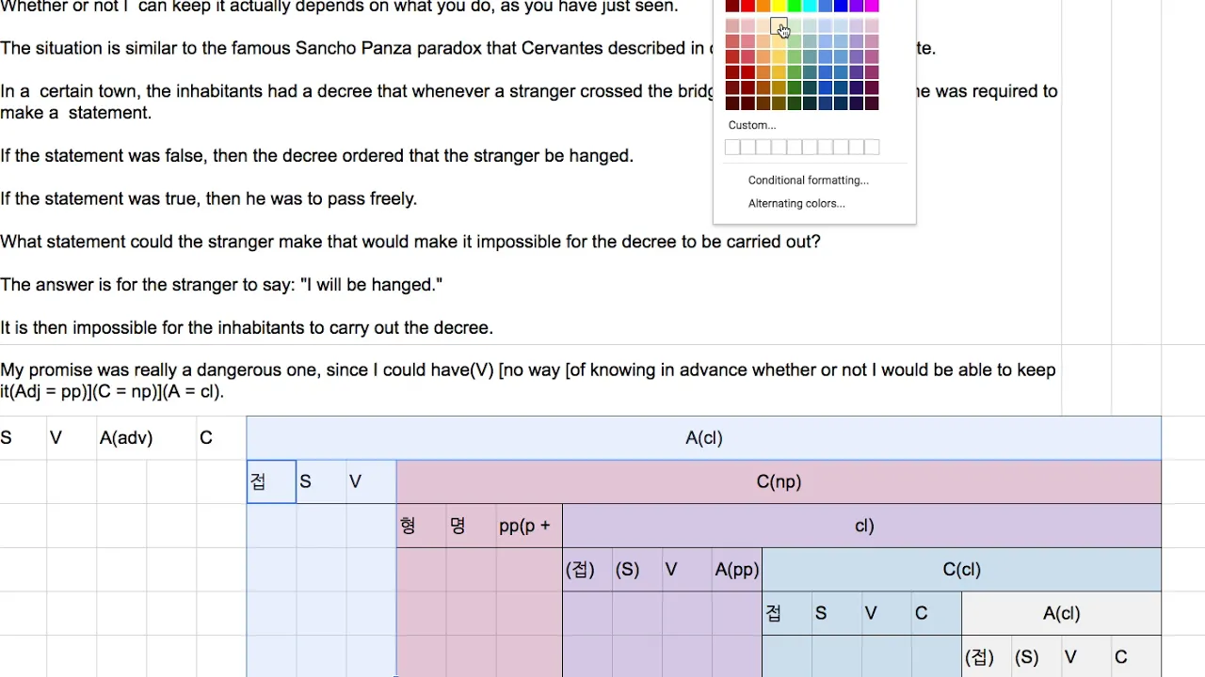Select the merged A(cl) header cell
Image resolution: width=1205 pixels, height=677 pixels.
click(x=703, y=438)
